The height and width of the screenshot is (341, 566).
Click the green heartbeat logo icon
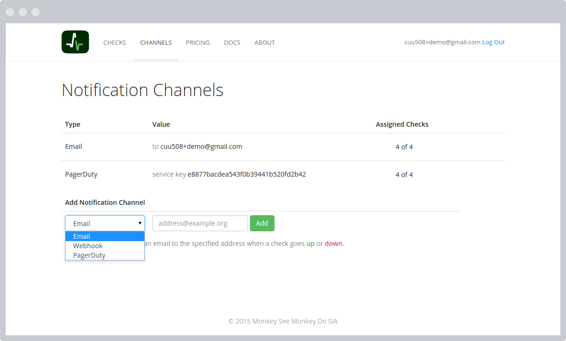[75, 42]
